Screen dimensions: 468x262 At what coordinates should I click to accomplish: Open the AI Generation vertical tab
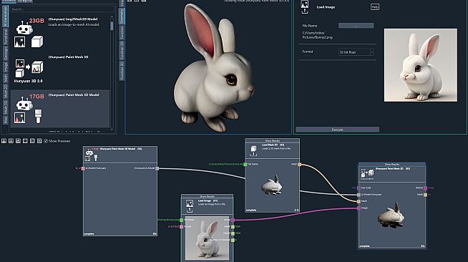[x=6, y=16]
